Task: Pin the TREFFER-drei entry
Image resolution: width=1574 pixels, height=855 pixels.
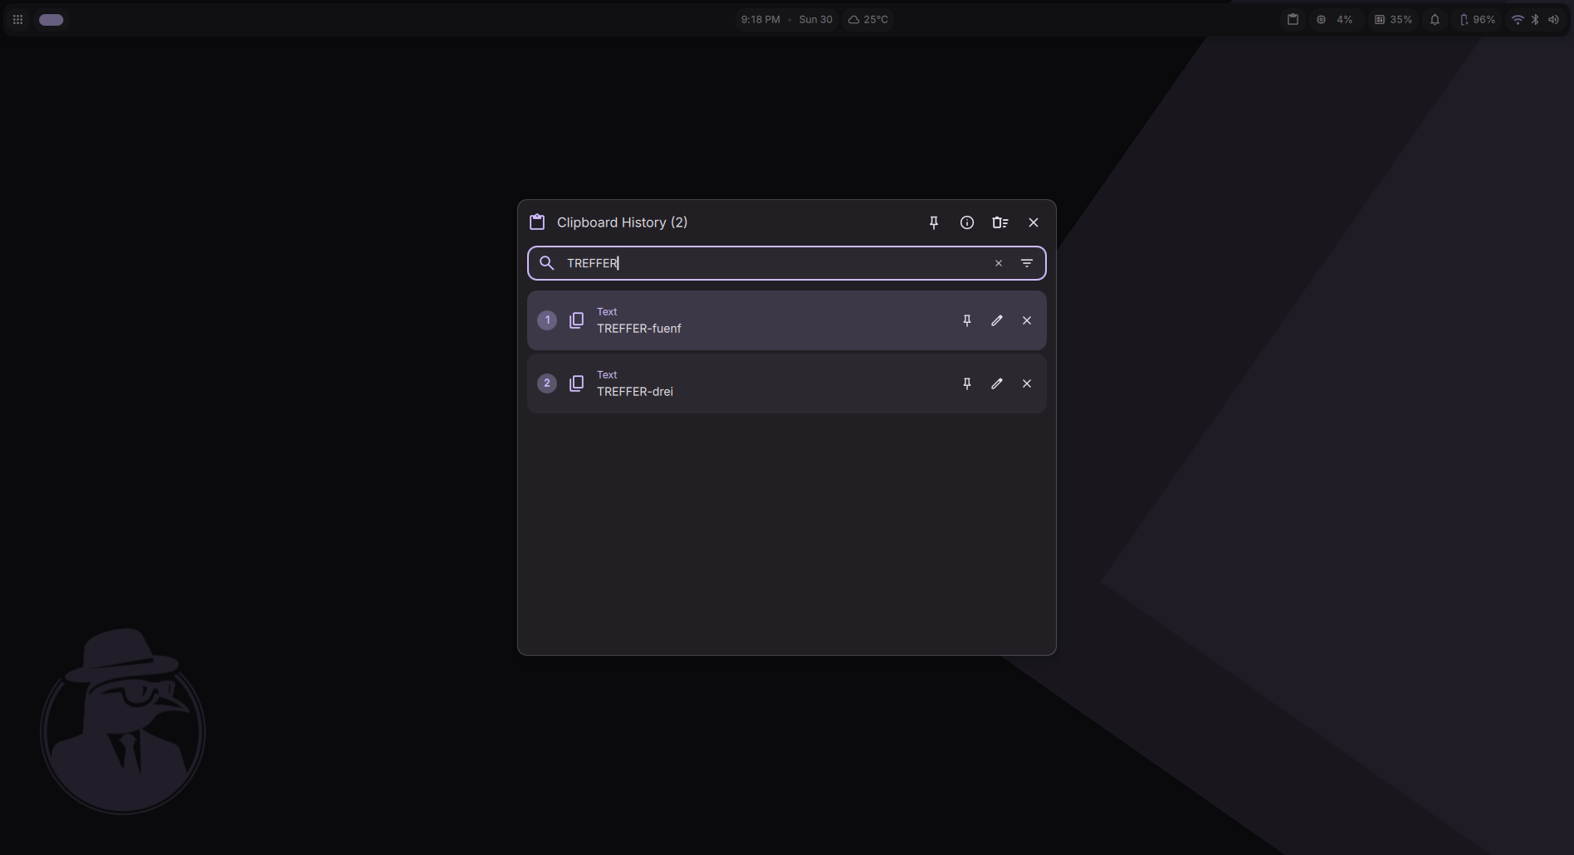Action: pyautogui.click(x=967, y=384)
